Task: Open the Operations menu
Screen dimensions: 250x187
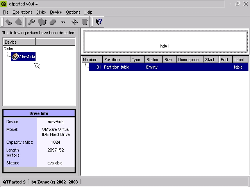Action: click(x=22, y=12)
